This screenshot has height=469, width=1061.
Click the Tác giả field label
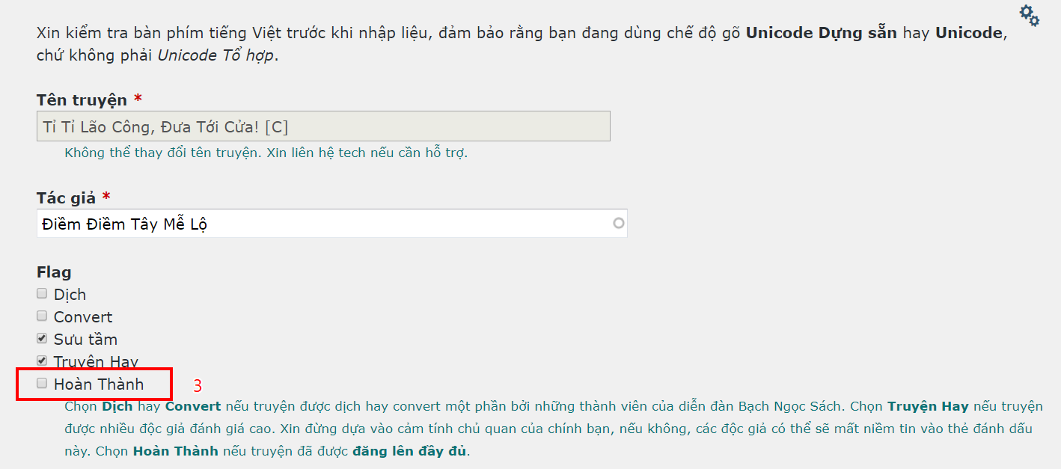66,198
